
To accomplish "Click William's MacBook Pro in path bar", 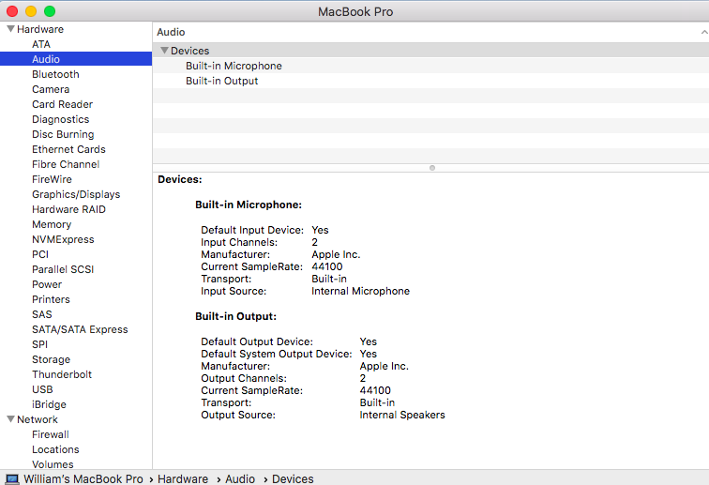I will 83,478.
